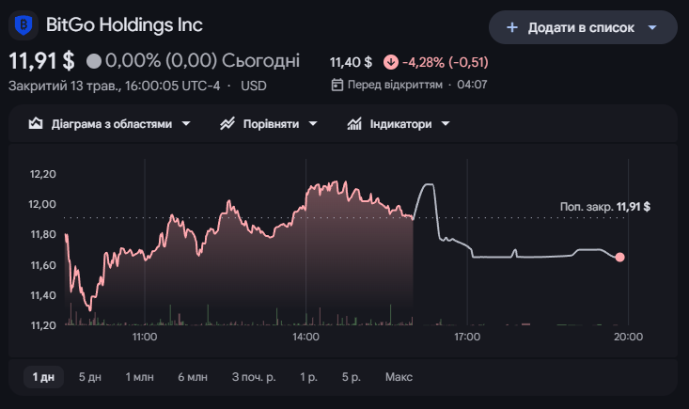Click the BitGo shield logo icon
The height and width of the screenshot is (409, 689).
[23, 25]
